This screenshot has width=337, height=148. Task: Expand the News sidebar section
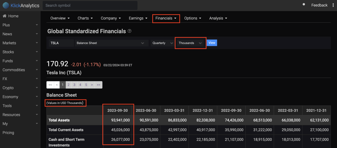point(20,34)
